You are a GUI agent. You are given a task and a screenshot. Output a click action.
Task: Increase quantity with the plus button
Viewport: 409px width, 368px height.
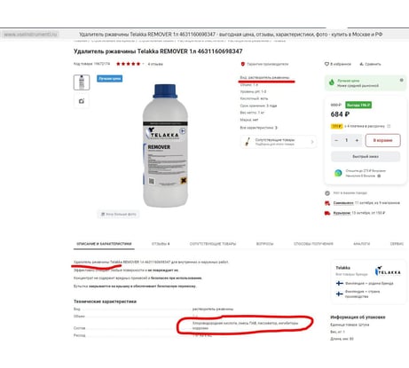(357, 140)
